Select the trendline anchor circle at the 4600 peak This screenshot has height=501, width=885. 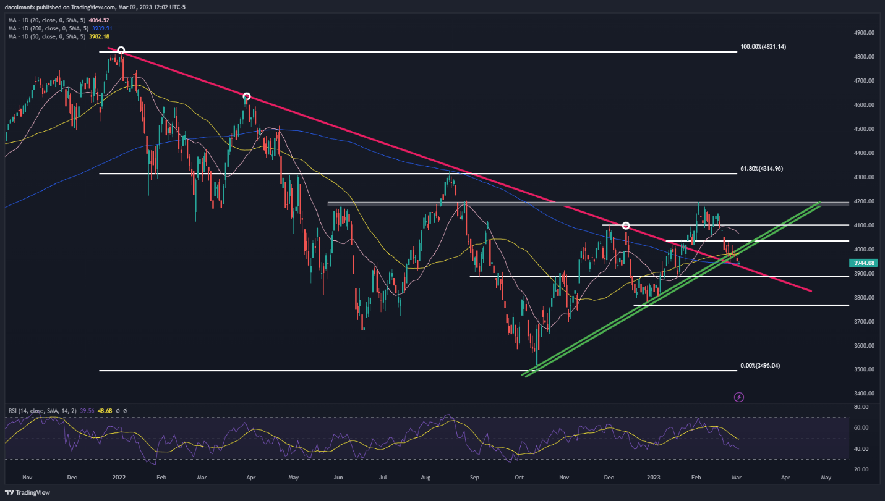pos(247,96)
